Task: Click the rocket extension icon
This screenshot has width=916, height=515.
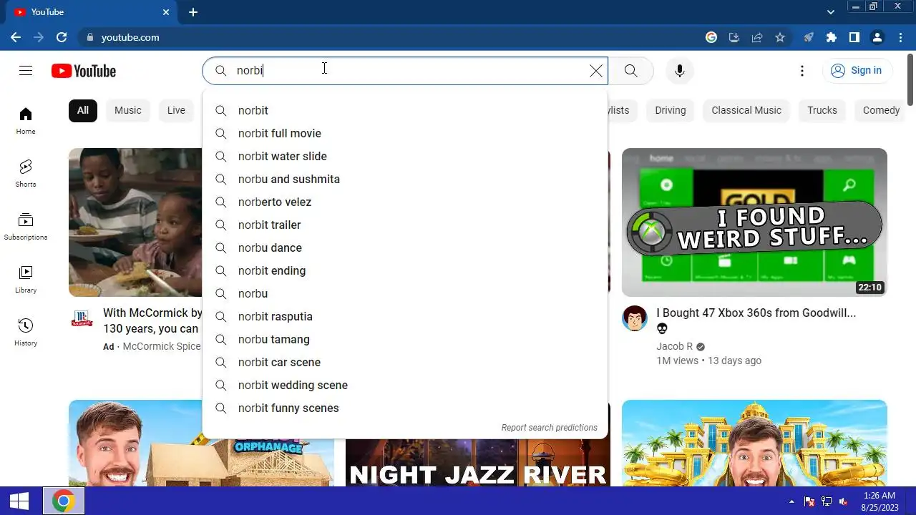Action: tap(809, 37)
